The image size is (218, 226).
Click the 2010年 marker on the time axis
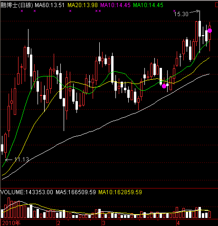coord(11,223)
